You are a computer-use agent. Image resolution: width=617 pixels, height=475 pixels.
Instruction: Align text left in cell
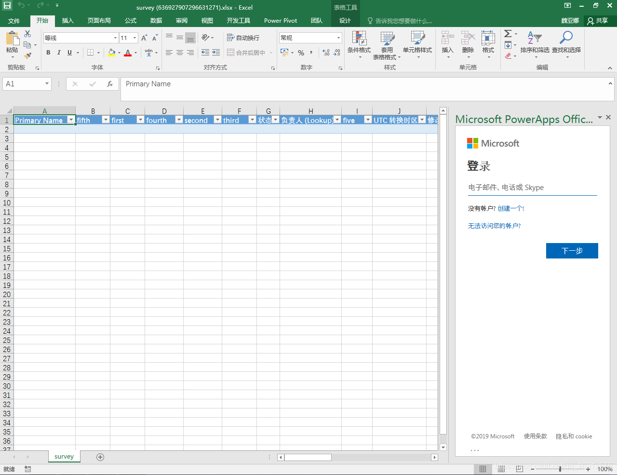click(169, 53)
